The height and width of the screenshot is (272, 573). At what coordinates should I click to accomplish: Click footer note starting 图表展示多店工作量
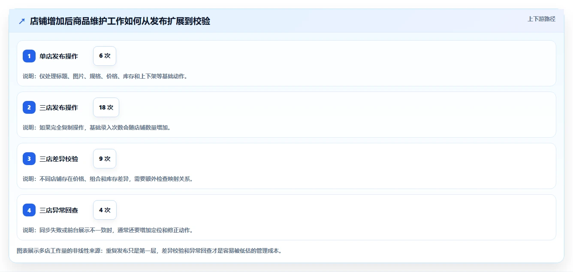pyautogui.click(x=149, y=251)
